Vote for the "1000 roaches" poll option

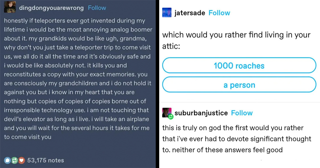239,66
